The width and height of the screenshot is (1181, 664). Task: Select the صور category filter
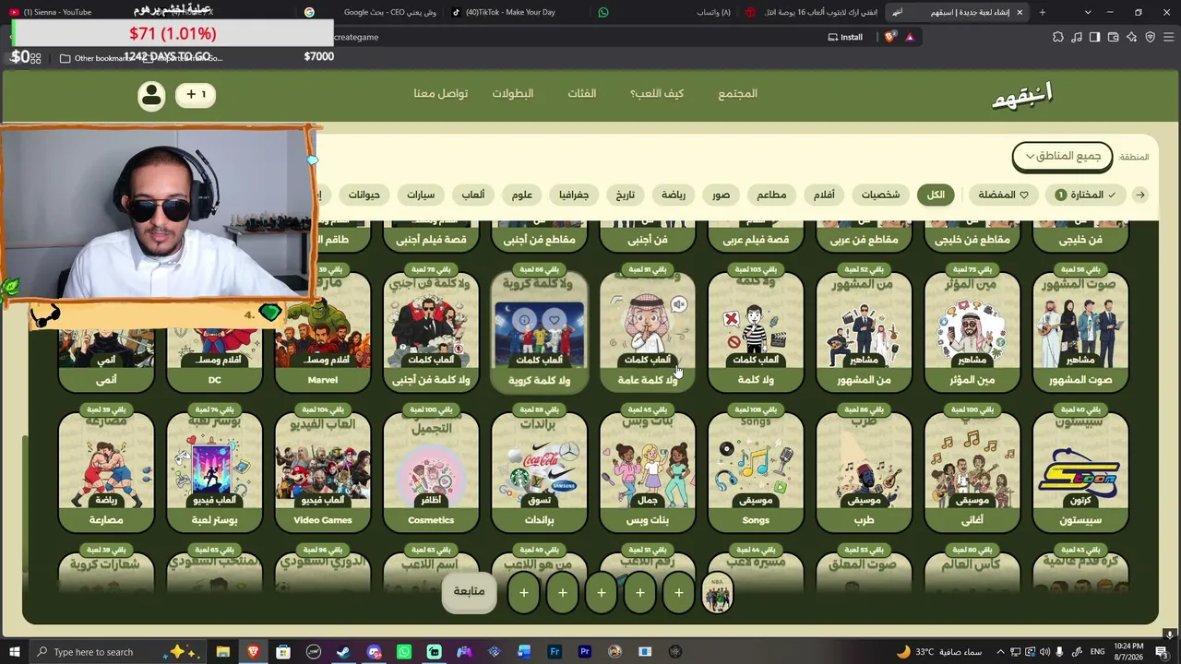[721, 195]
